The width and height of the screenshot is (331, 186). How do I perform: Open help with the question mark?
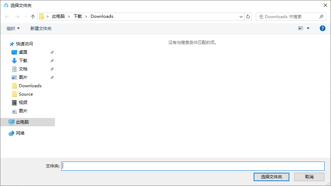(x=322, y=28)
